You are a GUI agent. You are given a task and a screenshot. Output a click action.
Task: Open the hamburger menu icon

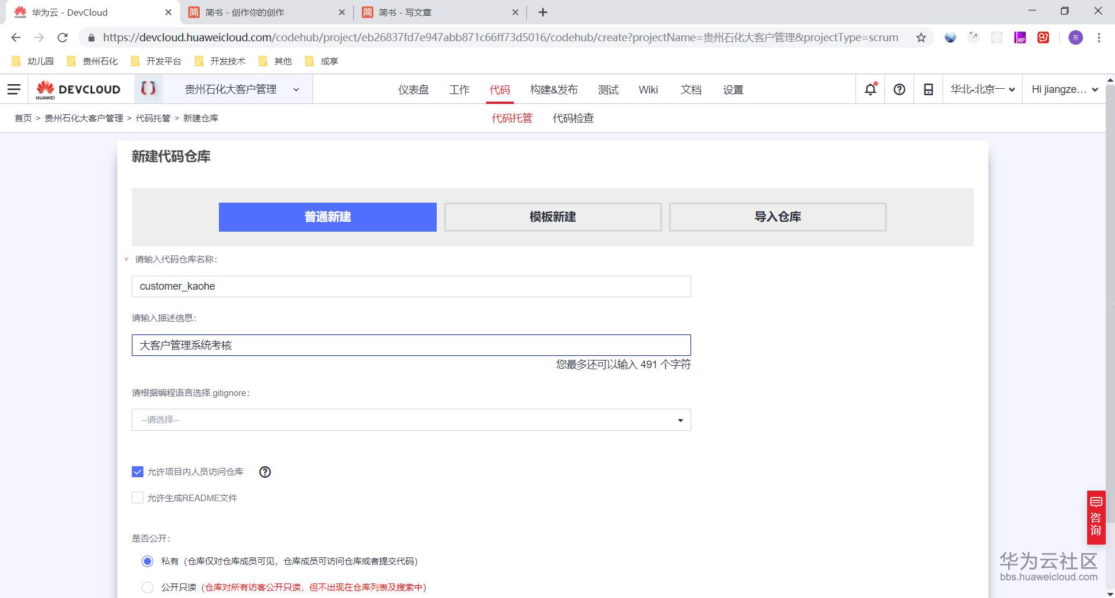click(x=14, y=89)
